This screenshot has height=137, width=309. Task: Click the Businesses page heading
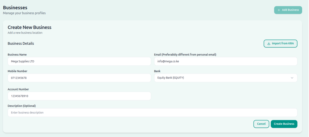15,8
